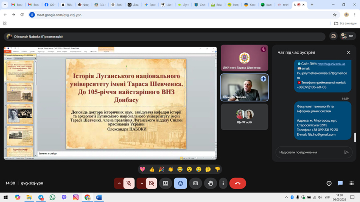Open the emoji reactions button
The width and height of the screenshot is (360, 202).
click(180, 183)
